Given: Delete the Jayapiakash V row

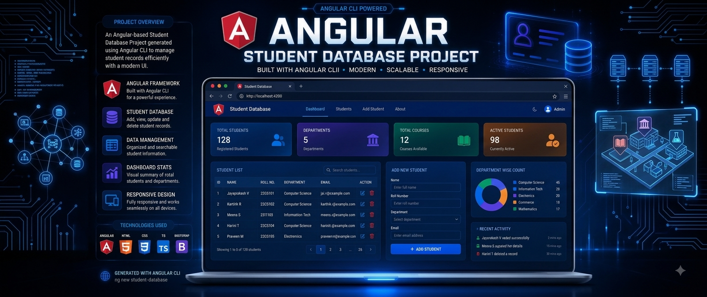Looking at the screenshot, I should coord(372,193).
